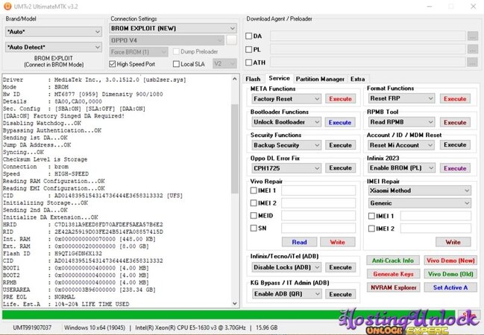The width and height of the screenshot is (484, 335).
Task: Click the browse button for the ATH file
Action: coord(472,63)
